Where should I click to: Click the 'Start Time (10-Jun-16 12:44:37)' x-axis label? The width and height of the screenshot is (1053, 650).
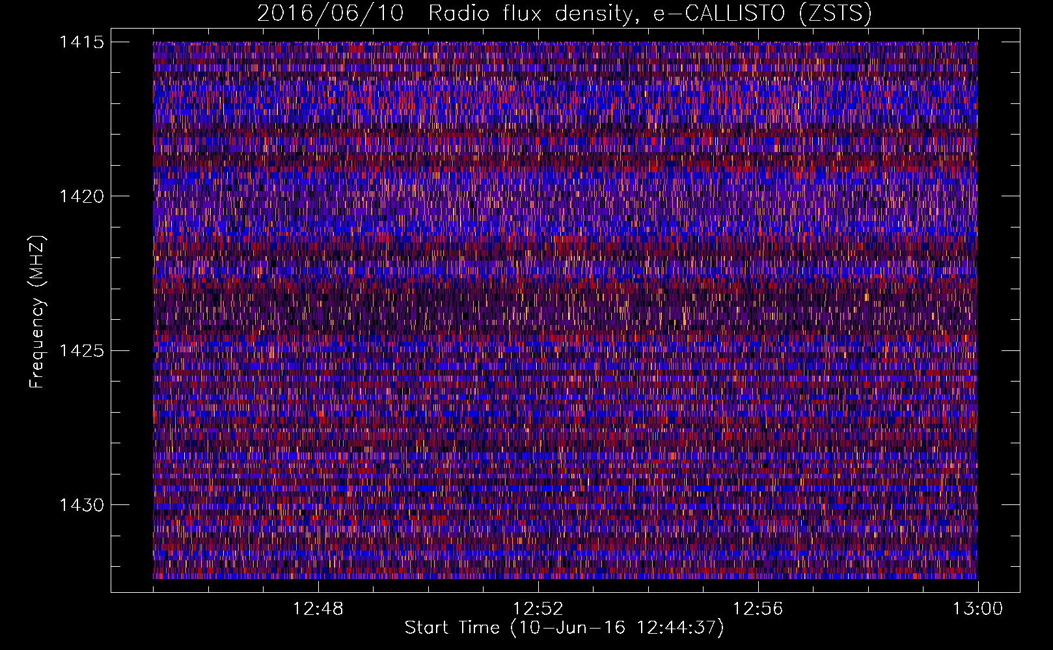[x=564, y=628]
